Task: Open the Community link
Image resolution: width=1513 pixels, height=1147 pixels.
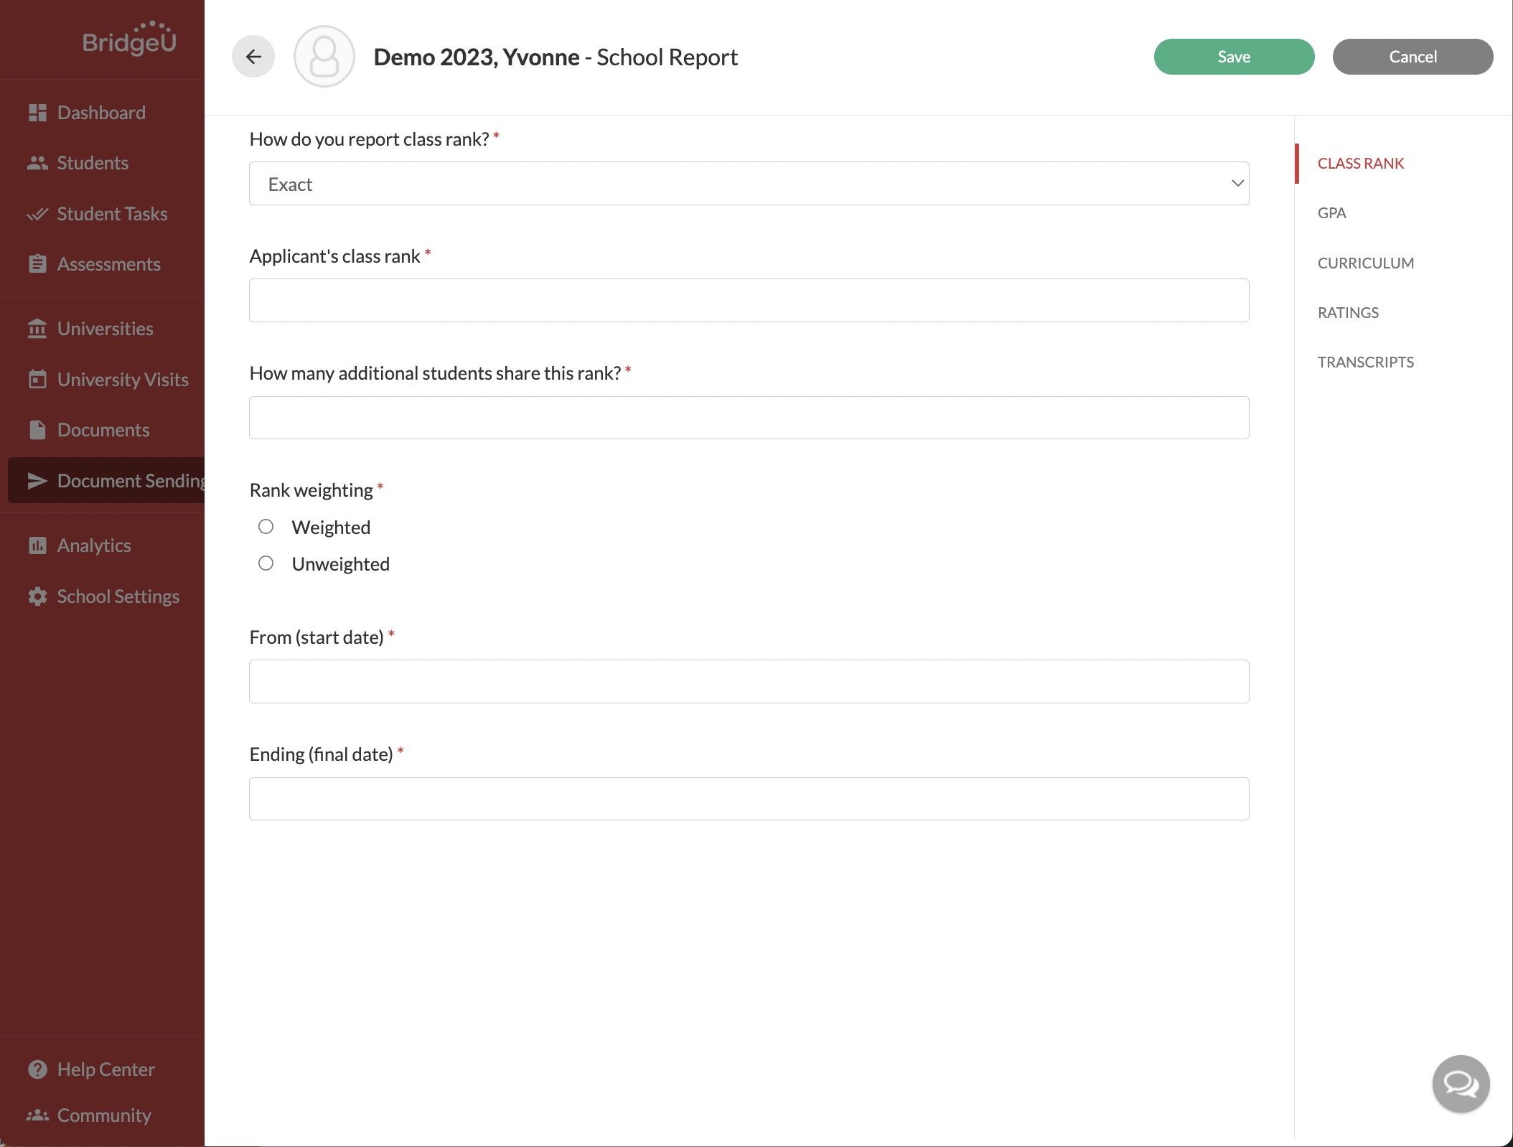Action: pos(104,1115)
